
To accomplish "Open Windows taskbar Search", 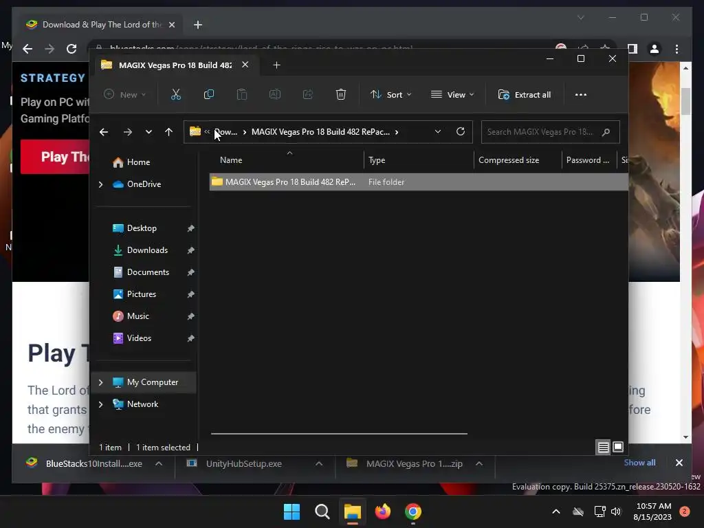I will (322, 511).
